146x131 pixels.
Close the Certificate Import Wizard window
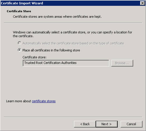(x=143, y=3)
